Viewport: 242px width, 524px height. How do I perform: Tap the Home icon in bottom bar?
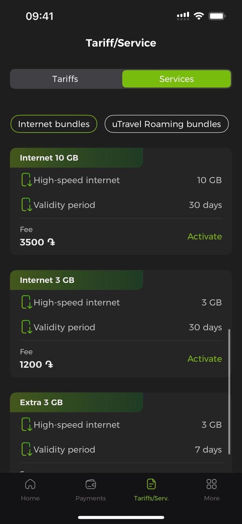click(x=30, y=484)
